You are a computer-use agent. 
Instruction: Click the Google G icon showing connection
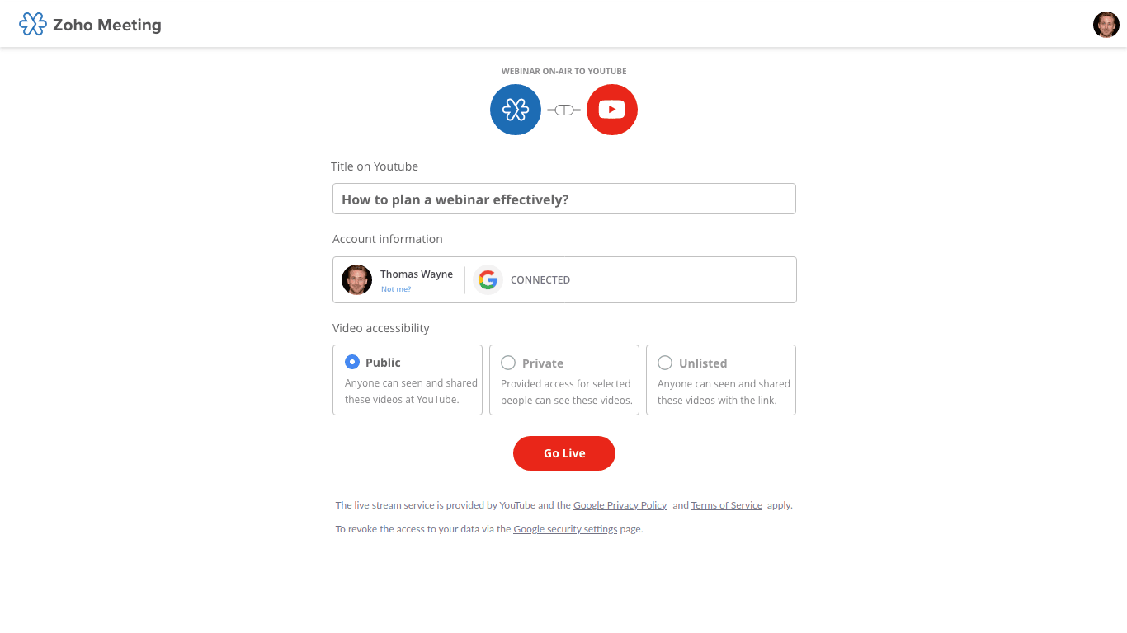coord(488,279)
